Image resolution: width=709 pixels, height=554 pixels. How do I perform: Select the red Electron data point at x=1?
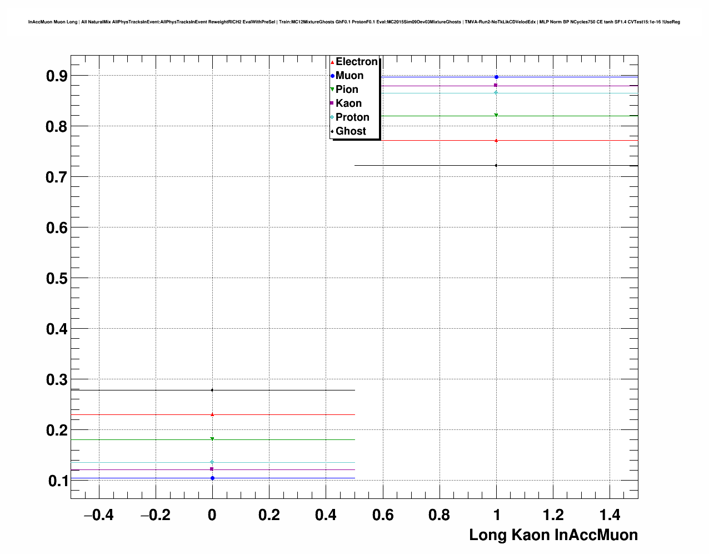coord(496,140)
